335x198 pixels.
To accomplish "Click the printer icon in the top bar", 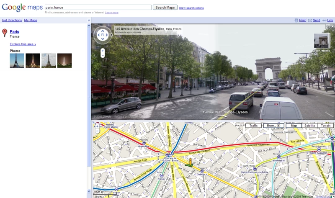I will pyautogui.click(x=297, y=20).
